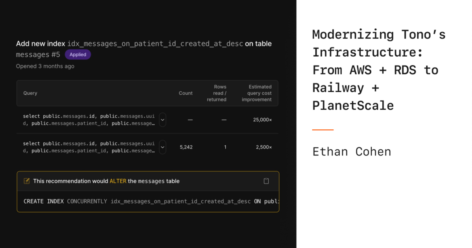472x248 pixels.
Task: Open the Modernizing Tono's Infrastructure article title
Action: pyautogui.click(x=379, y=70)
